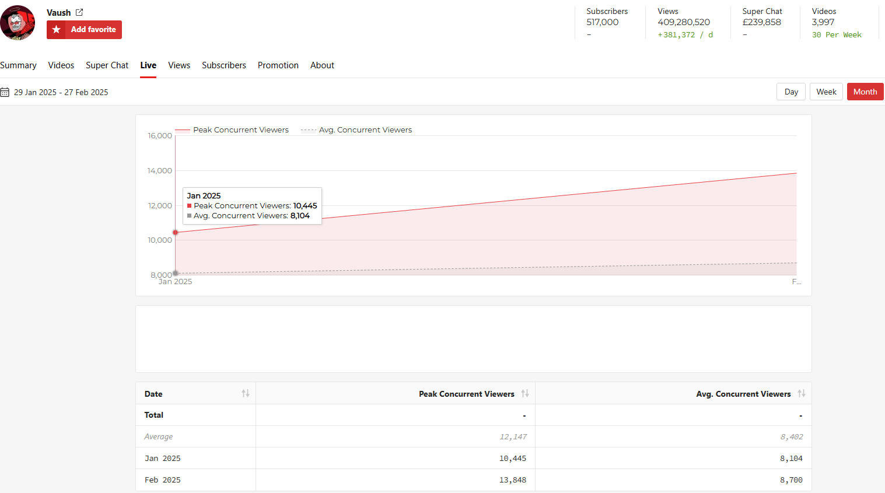Select the Week interval button
885x493 pixels.
click(x=826, y=92)
